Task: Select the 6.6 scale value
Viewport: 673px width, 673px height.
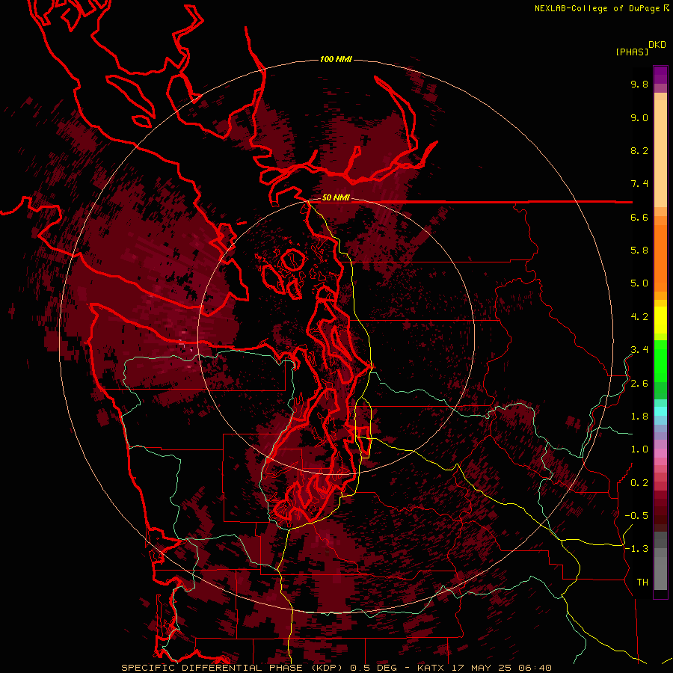Action: tap(639, 217)
